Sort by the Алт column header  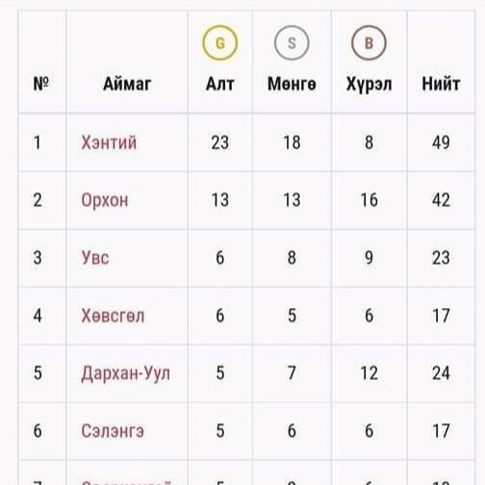tap(220, 84)
